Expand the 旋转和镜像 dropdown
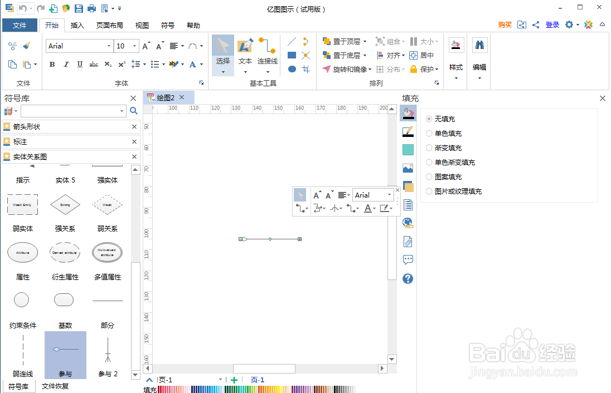 point(370,69)
